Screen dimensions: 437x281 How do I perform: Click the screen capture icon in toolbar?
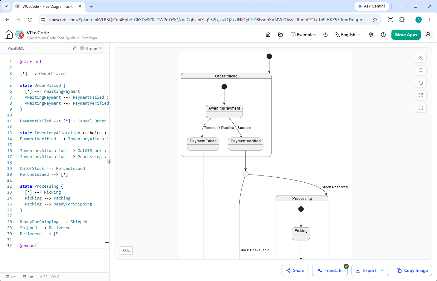click(x=390, y=20)
